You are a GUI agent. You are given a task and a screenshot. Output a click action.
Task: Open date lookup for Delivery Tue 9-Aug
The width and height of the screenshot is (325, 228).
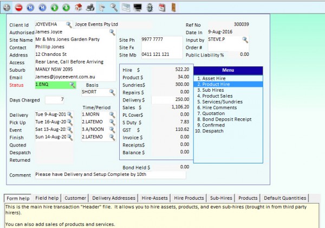(70, 115)
